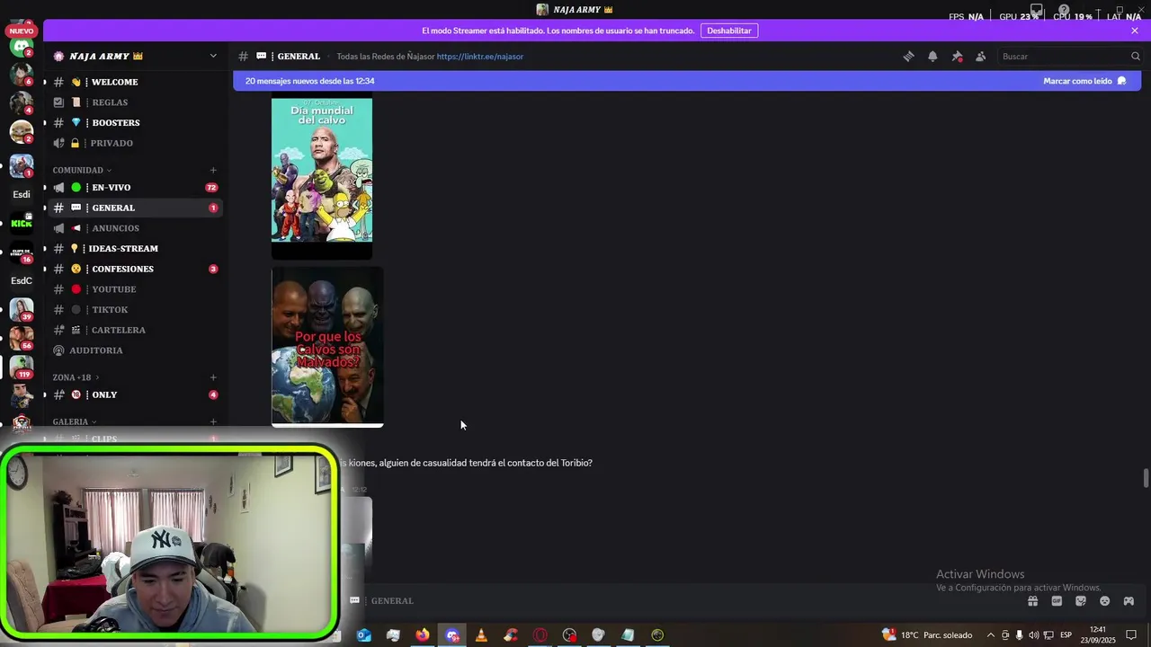The width and height of the screenshot is (1151, 647).
Task: Click Marcar como leído button
Action: click(x=1084, y=81)
